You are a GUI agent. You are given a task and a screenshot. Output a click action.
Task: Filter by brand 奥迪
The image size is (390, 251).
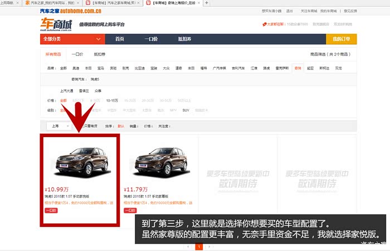click(x=76, y=68)
